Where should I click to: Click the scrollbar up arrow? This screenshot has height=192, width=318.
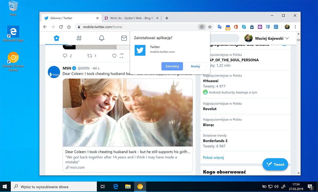(x=298, y=34)
